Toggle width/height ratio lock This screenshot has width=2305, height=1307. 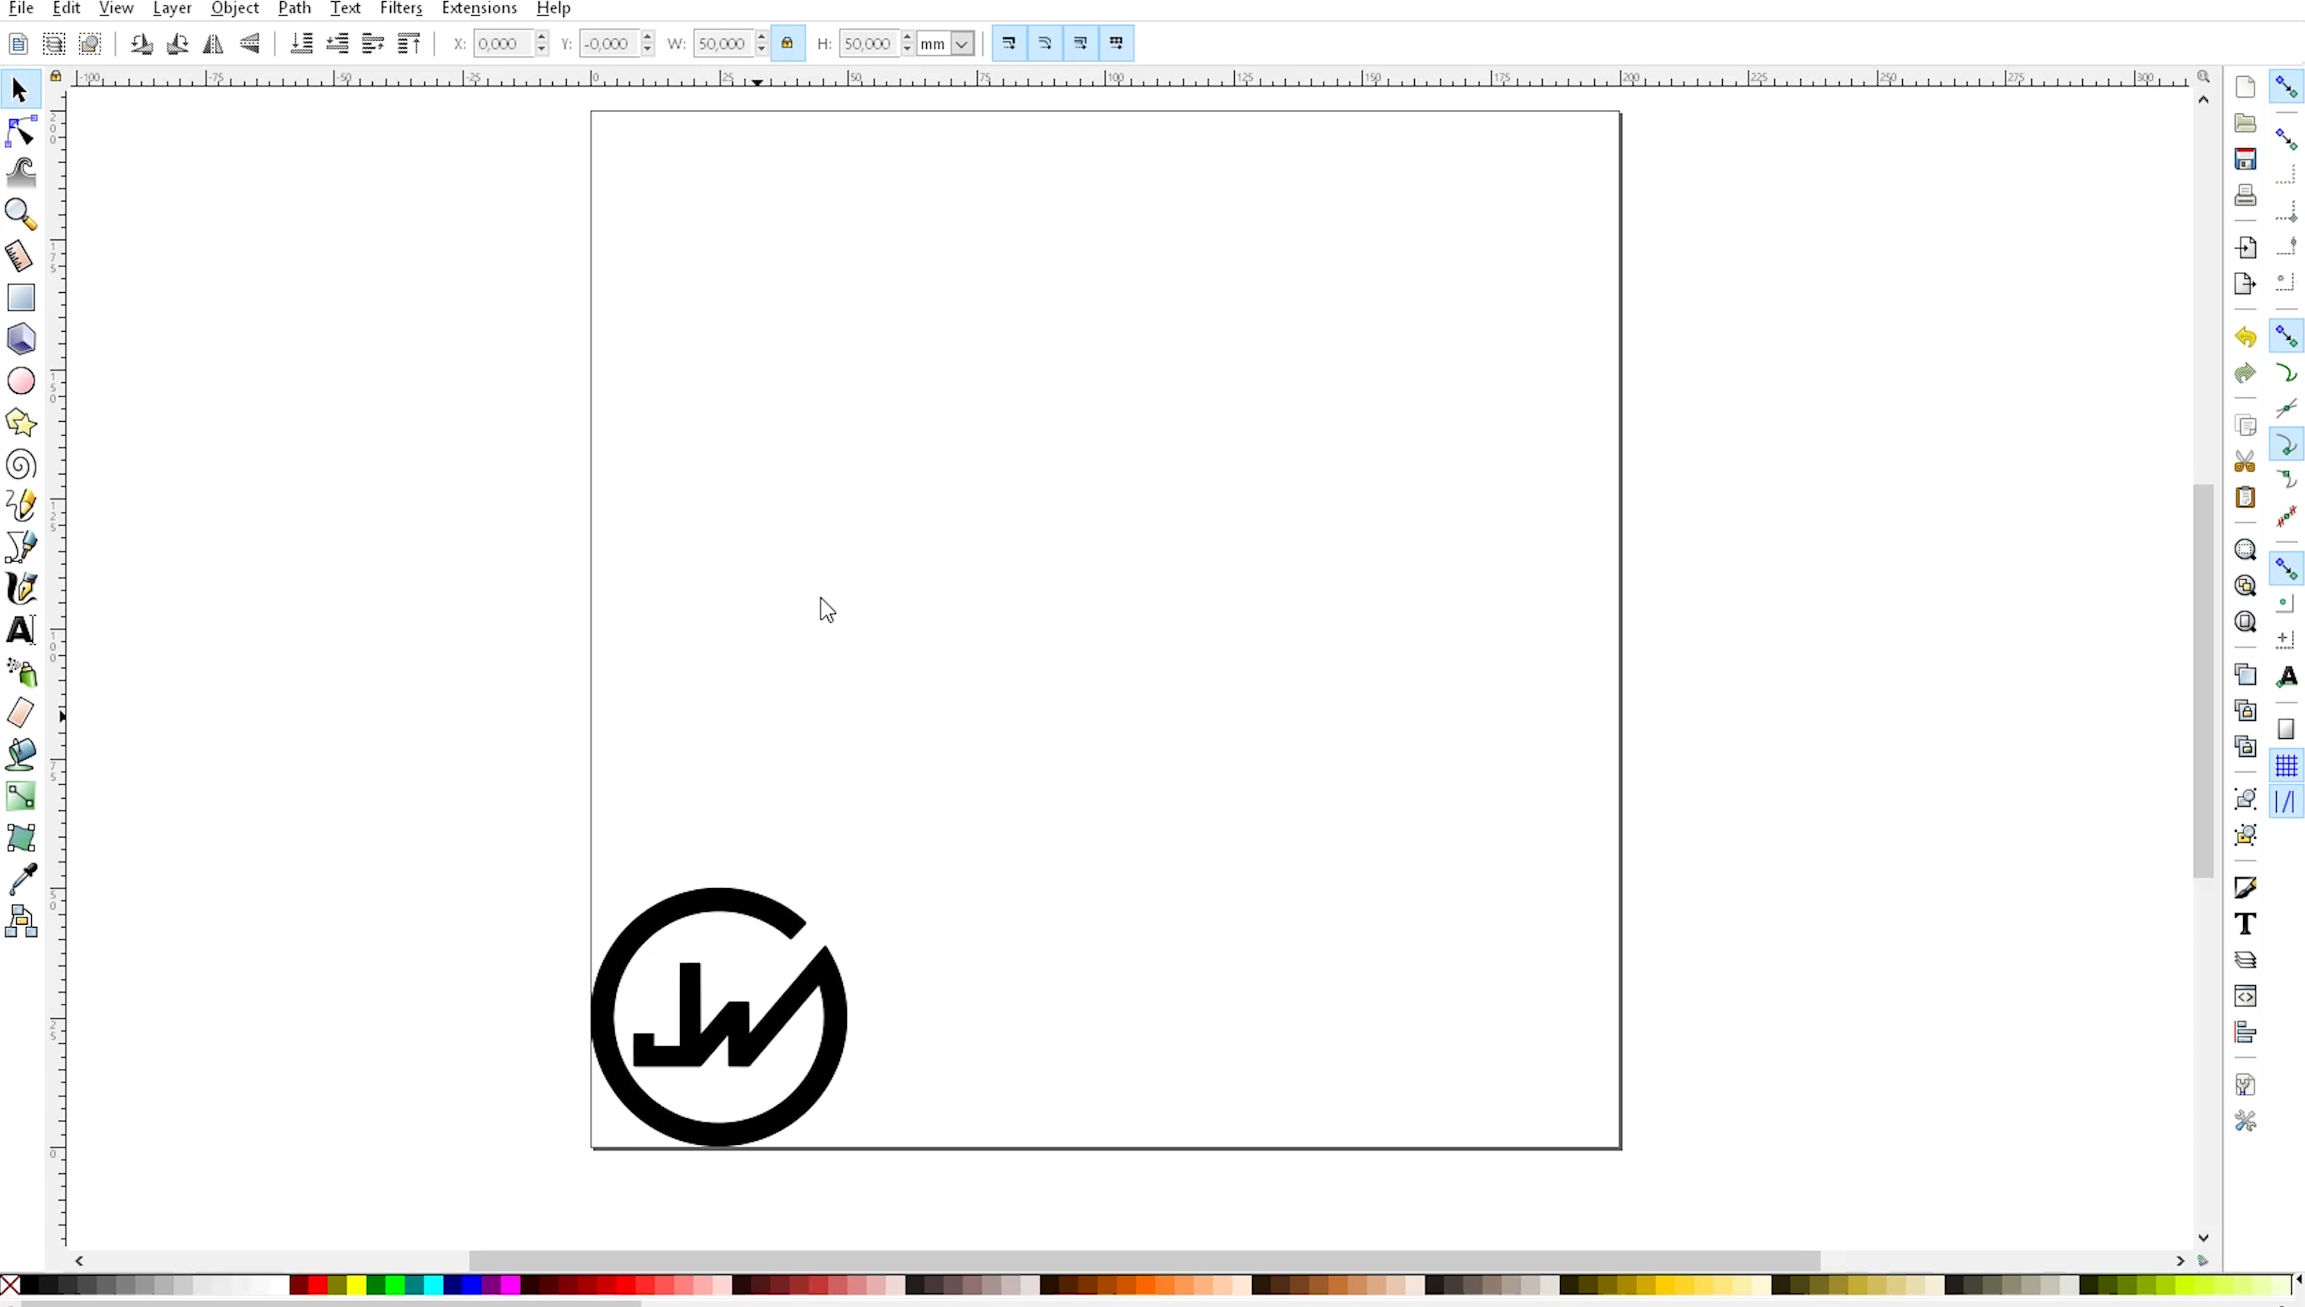coord(788,43)
